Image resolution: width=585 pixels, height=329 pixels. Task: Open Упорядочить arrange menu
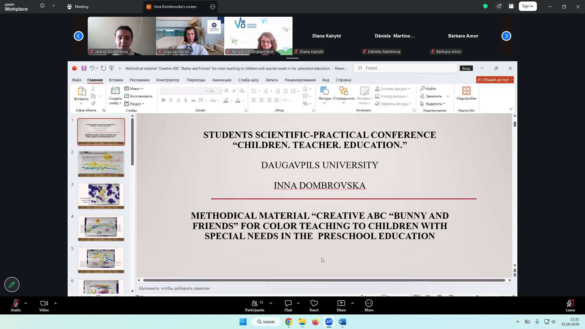click(x=344, y=95)
